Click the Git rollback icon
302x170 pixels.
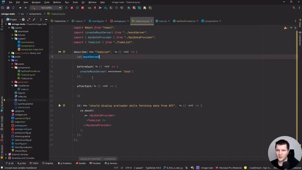point(122,8)
